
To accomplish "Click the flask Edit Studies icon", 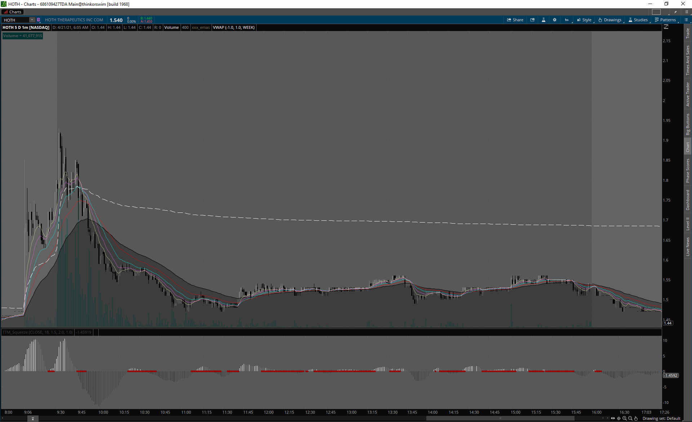I will click(x=544, y=20).
